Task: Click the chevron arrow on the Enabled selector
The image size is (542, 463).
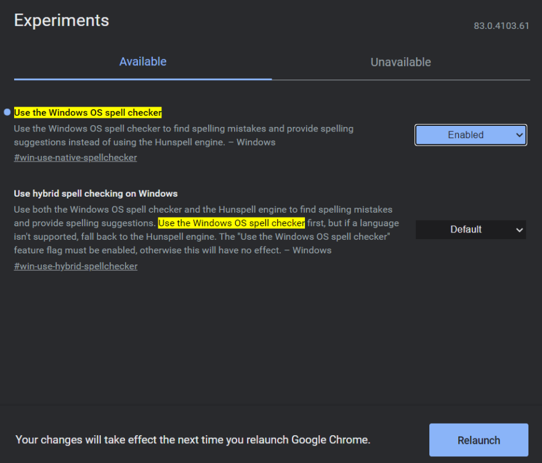Action: click(x=519, y=134)
